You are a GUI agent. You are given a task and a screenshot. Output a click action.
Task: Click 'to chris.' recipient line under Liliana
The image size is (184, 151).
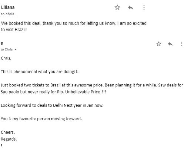pos(8,14)
